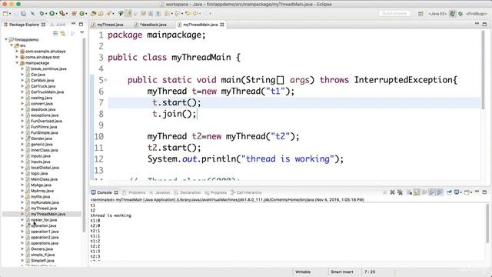
Task: Click the Next Annotation arrow icon
Action: pyautogui.click(x=167, y=14)
